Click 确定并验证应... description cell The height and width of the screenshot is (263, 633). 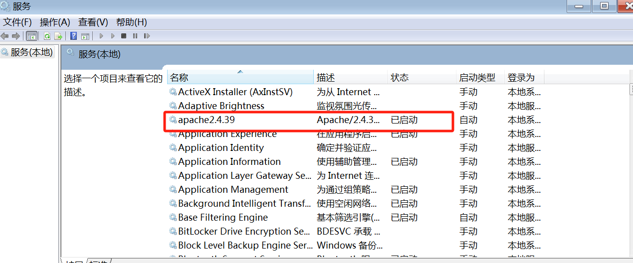347,147
